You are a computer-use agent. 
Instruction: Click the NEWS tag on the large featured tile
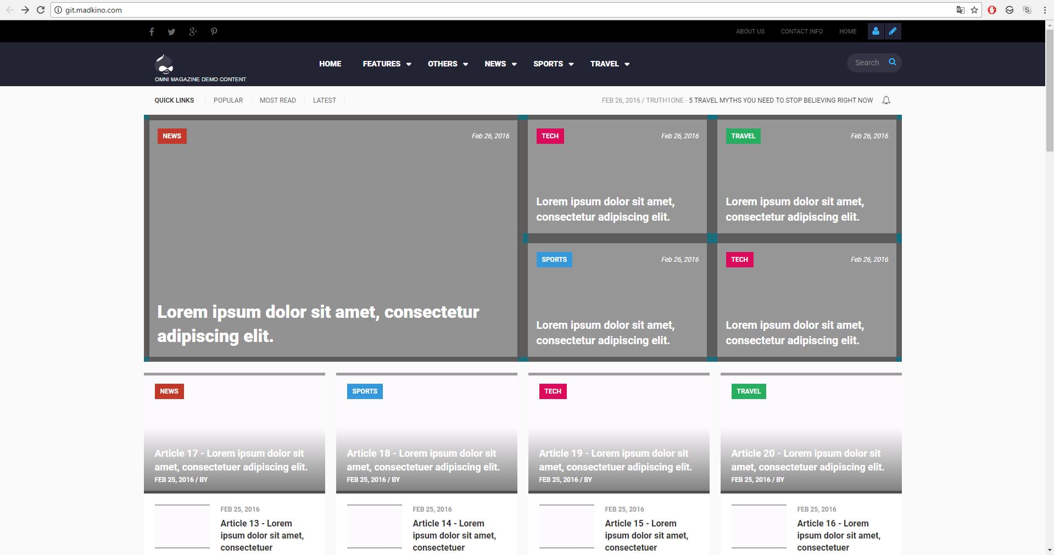coord(172,136)
